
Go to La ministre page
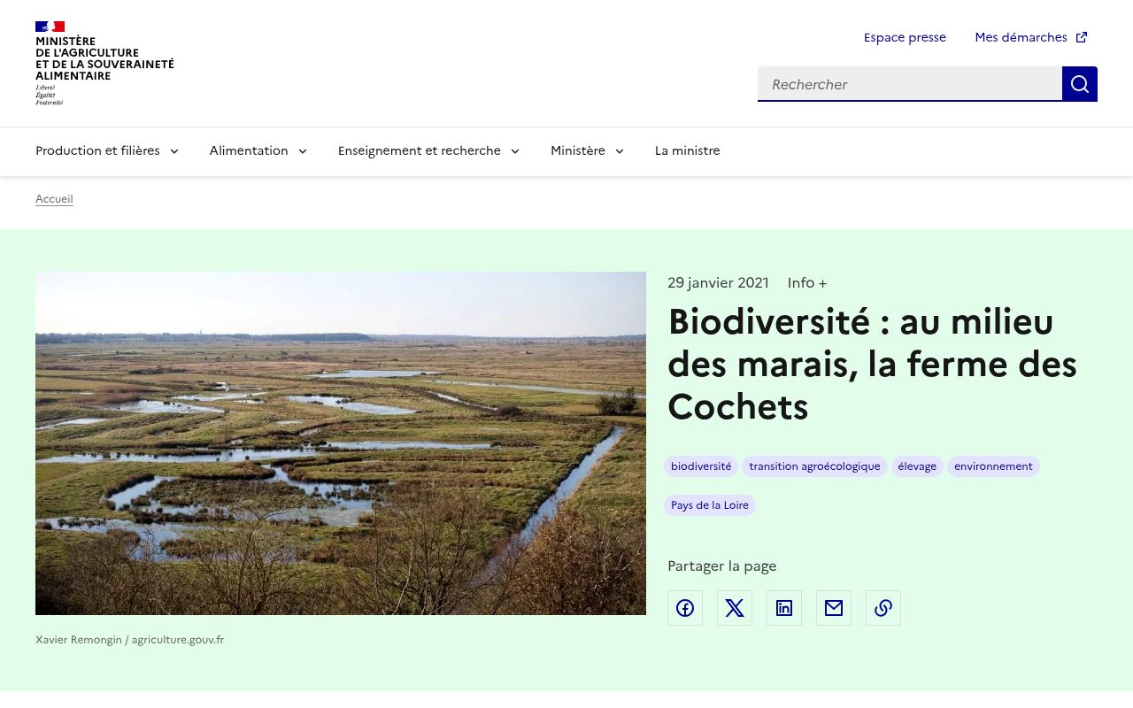[x=687, y=150]
